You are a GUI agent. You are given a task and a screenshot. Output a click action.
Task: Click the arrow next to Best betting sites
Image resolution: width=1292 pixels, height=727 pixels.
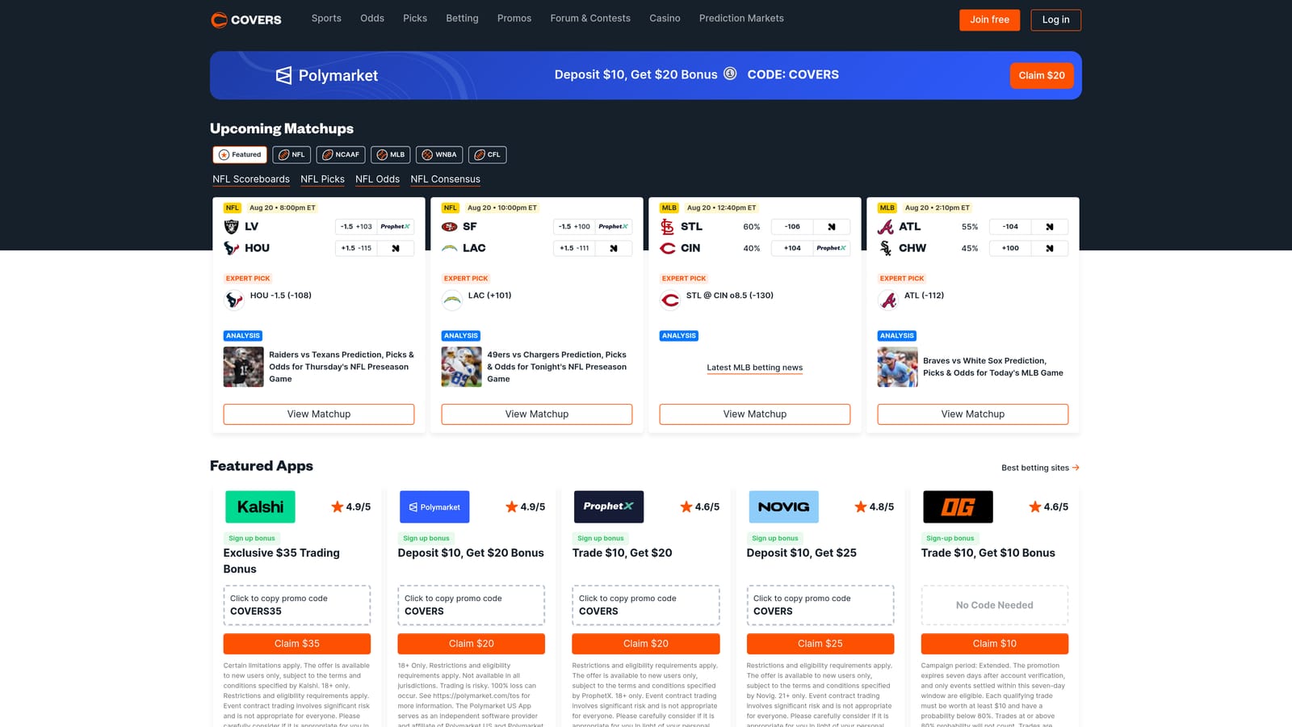pyautogui.click(x=1076, y=467)
